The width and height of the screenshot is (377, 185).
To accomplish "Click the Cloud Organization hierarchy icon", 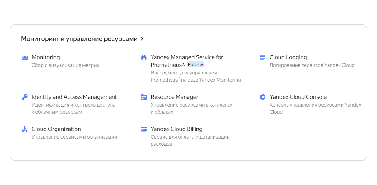I will [25, 129].
